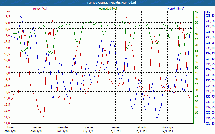215x134 pixels.
Task: Click the lunes day label
Action: 11,128
